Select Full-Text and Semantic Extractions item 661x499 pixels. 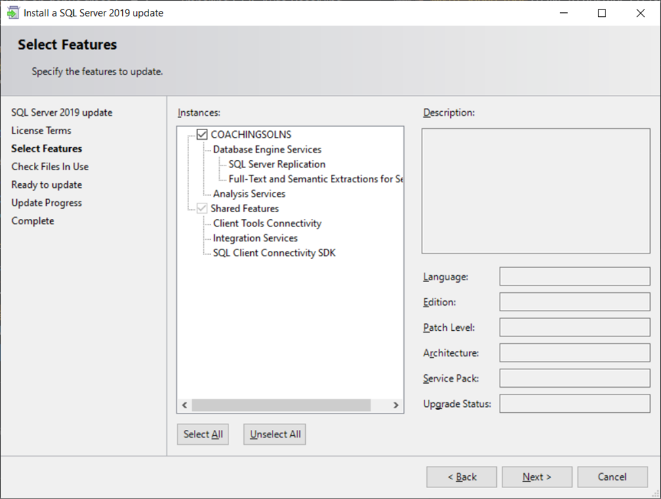(x=316, y=179)
